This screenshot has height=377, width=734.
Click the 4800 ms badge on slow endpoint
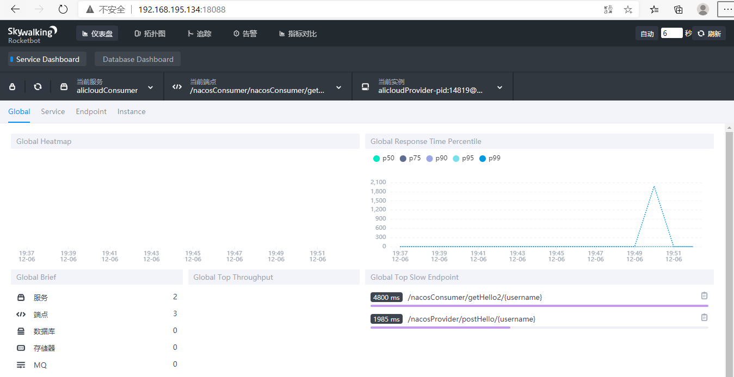click(386, 297)
